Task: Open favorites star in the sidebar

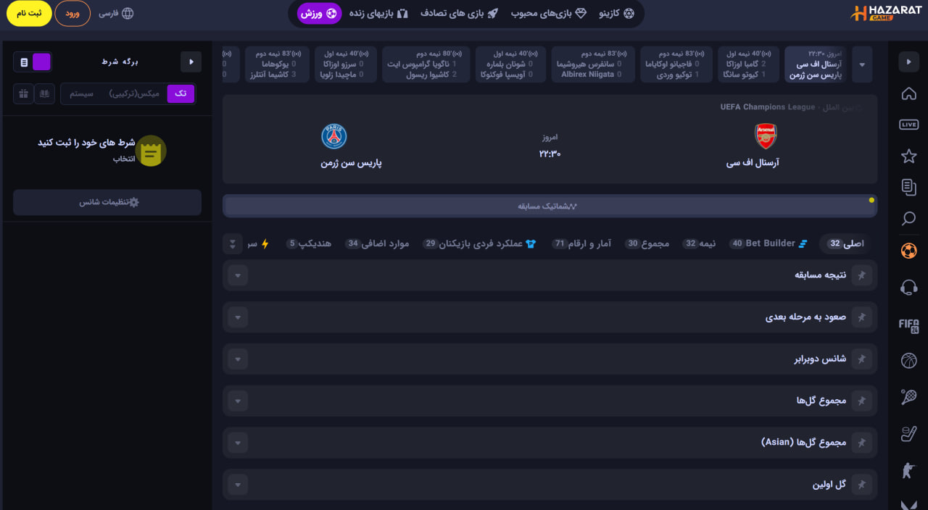Action: 908,156
